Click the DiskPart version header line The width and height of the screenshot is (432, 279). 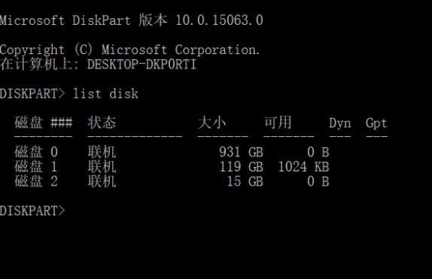click(x=131, y=20)
